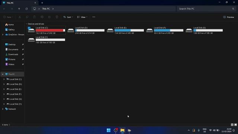
Task: Open Local Disk (D:) drive
Action: [x=86, y=31]
